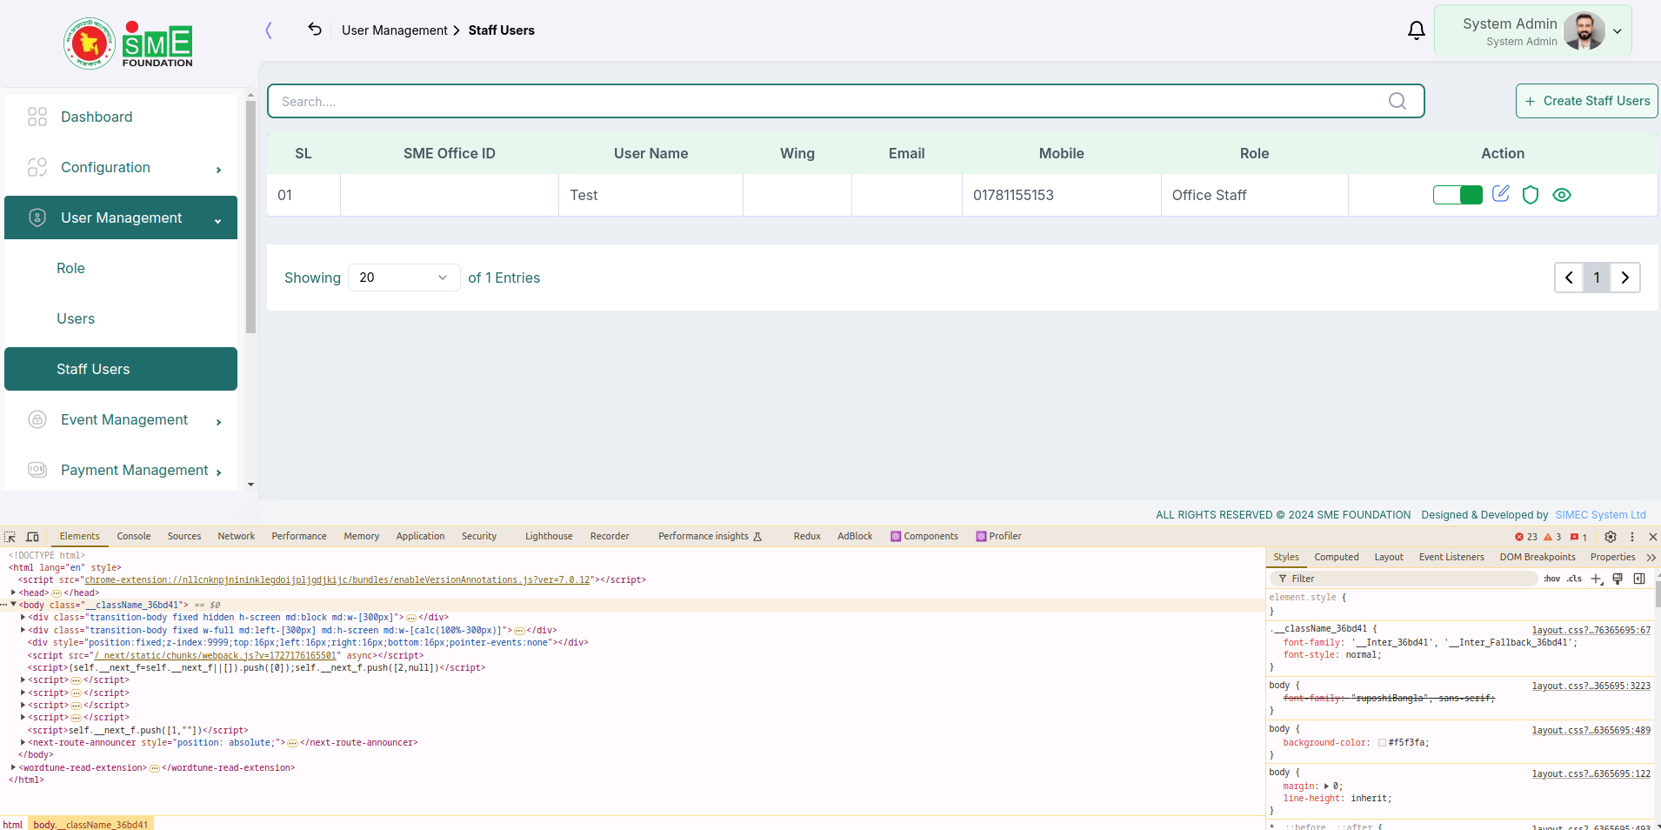Click the #f5f3fa background-color swatch
1661x830 pixels.
pos(1382,743)
